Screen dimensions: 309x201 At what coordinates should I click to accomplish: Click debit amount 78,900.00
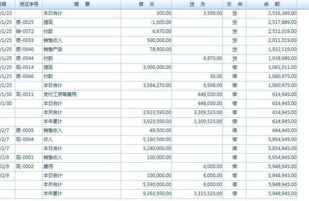[160, 49]
